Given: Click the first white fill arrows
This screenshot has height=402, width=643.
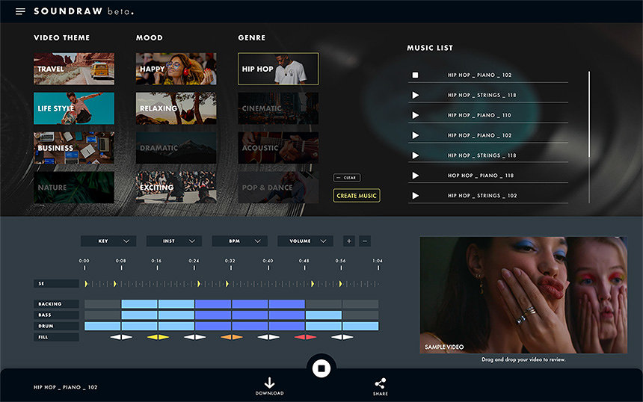Looking at the screenshot, I should point(121,337).
